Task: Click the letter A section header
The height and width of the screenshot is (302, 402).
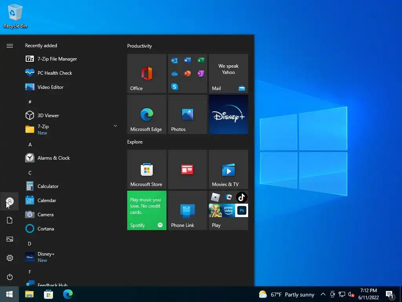Action: coord(30,145)
